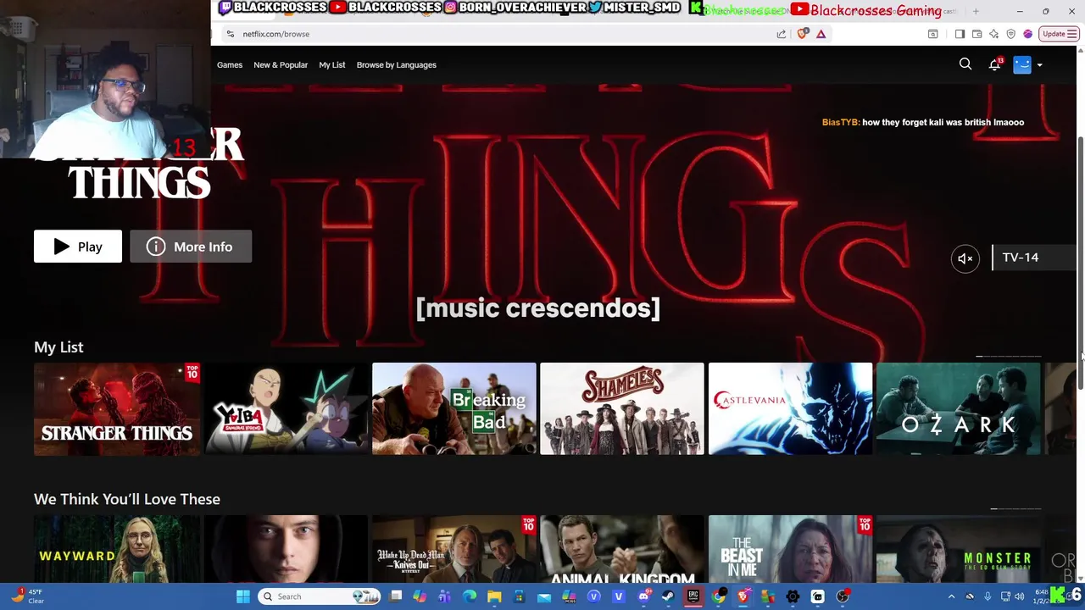Open browser profile avatar icon
This screenshot has width=1085, height=610.
pos(1027,34)
